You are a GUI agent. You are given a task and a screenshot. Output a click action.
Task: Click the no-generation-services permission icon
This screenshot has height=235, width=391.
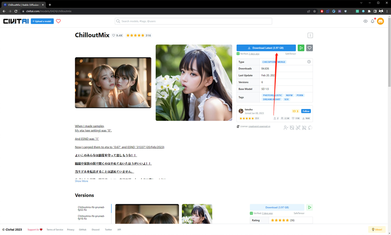(x=298, y=128)
